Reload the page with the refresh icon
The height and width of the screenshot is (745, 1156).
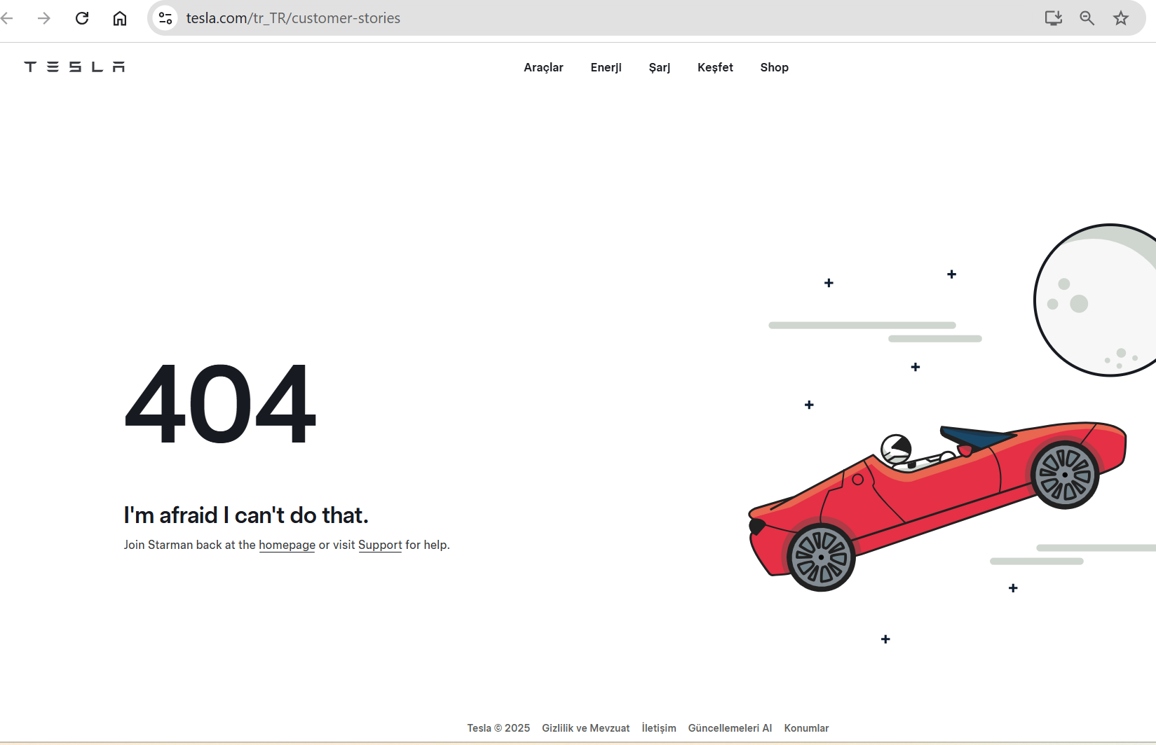click(x=82, y=18)
